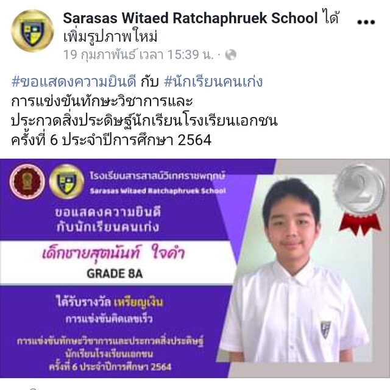Open Sarasas Witaed Ratchaphruek School page name
This screenshot has width=390, height=390.
click(190, 18)
